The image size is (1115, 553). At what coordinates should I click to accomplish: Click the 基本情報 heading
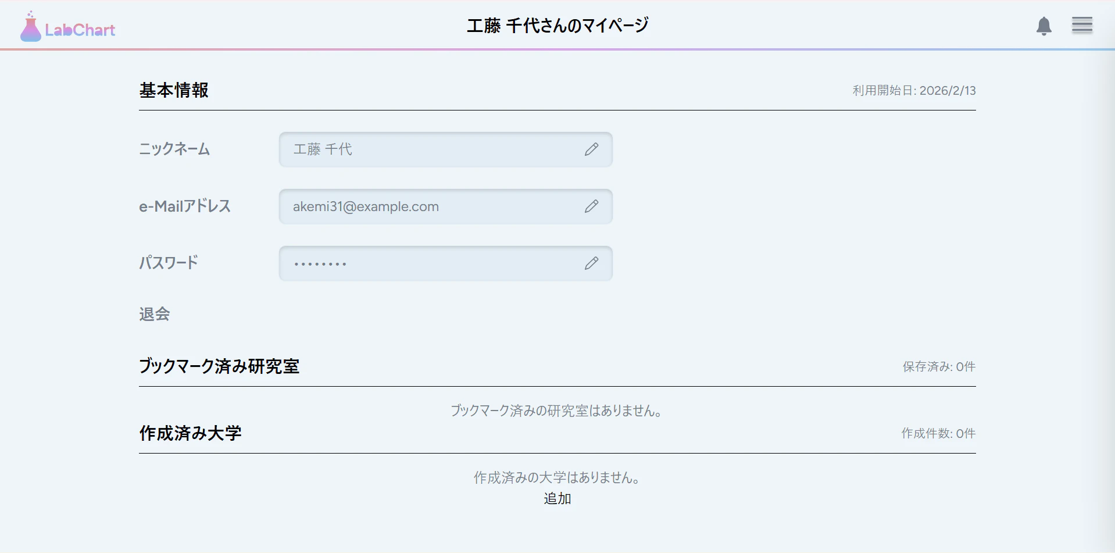[x=174, y=90]
